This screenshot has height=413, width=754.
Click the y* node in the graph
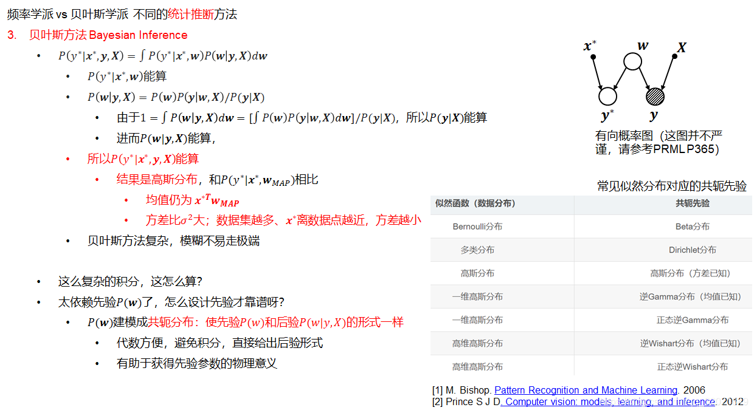(607, 96)
